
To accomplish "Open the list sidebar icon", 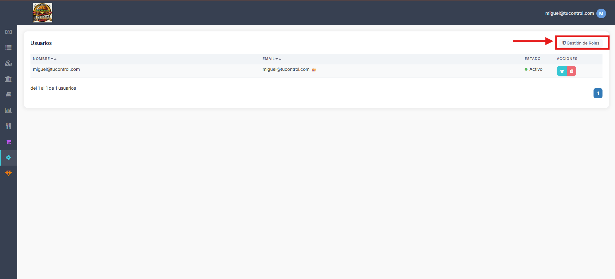I will pos(8,47).
